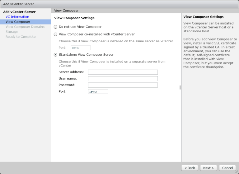239x174 pixels.
Task: Click the Cancel button
Action: 227,168
